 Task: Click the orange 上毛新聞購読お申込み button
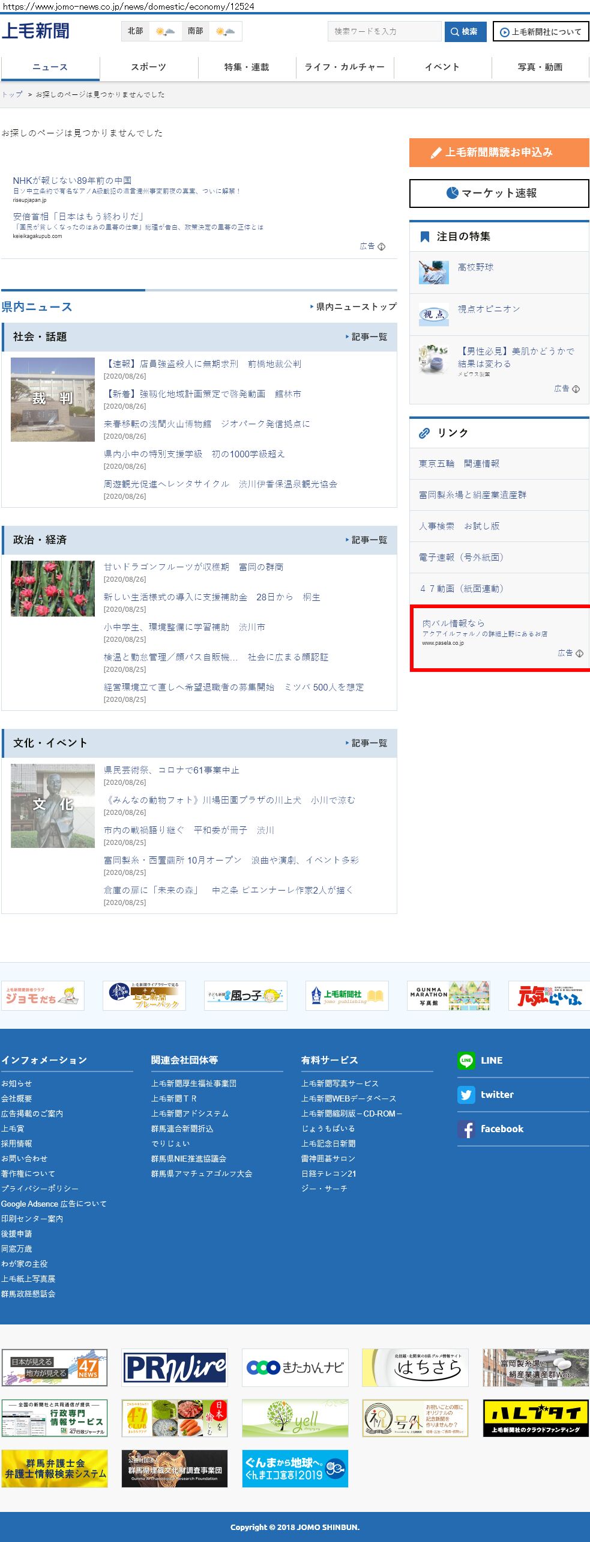[499, 153]
